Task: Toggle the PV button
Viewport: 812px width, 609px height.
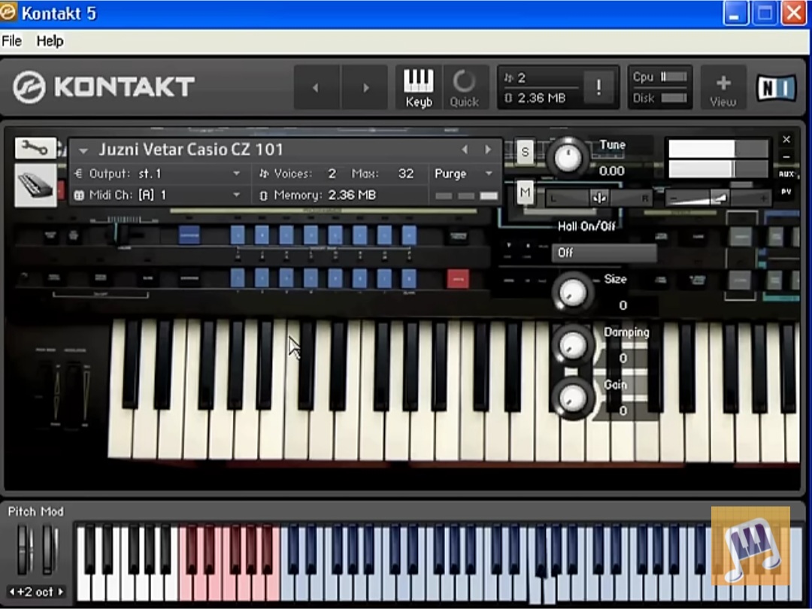Action: point(786,191)
